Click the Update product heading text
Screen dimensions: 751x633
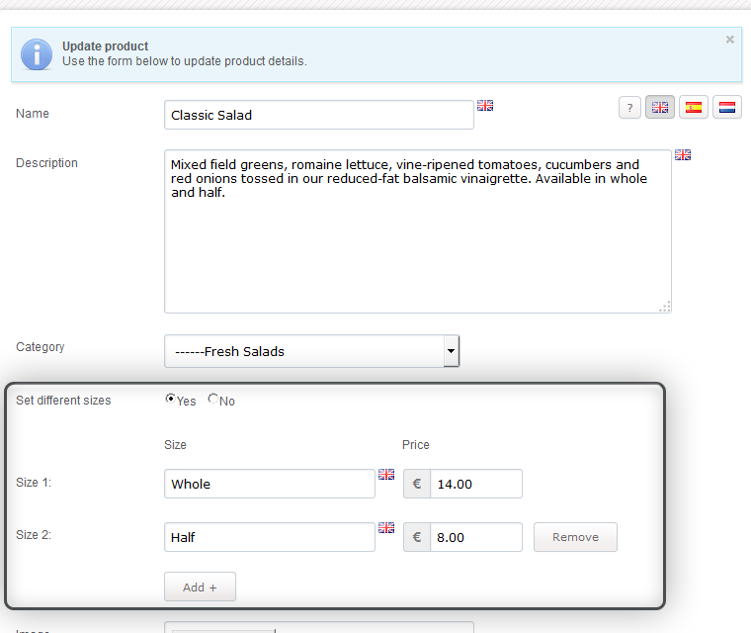tap(106, 46)
